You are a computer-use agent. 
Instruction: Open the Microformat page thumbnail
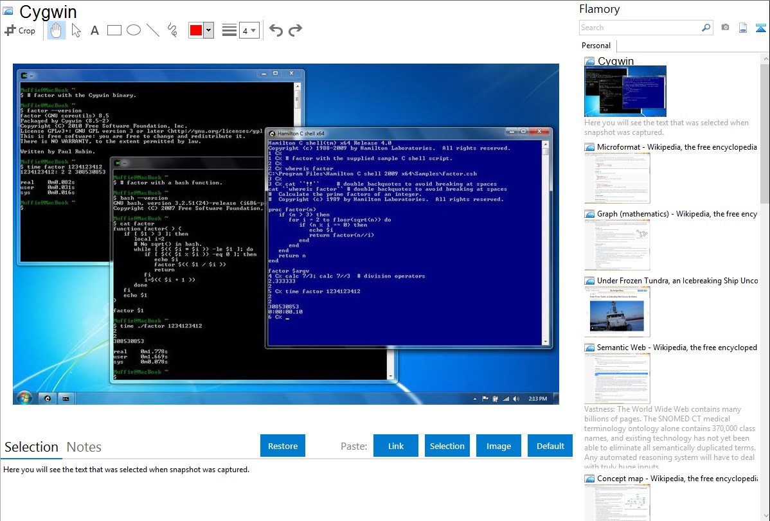coord(617,178)
